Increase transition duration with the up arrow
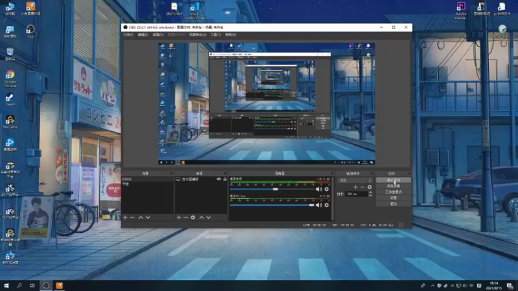Screen dimensions: 518x291 [370, 192]
